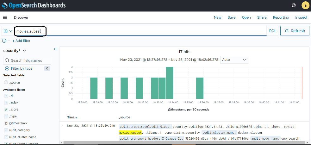Click the _score number type icon

[6, 110]
